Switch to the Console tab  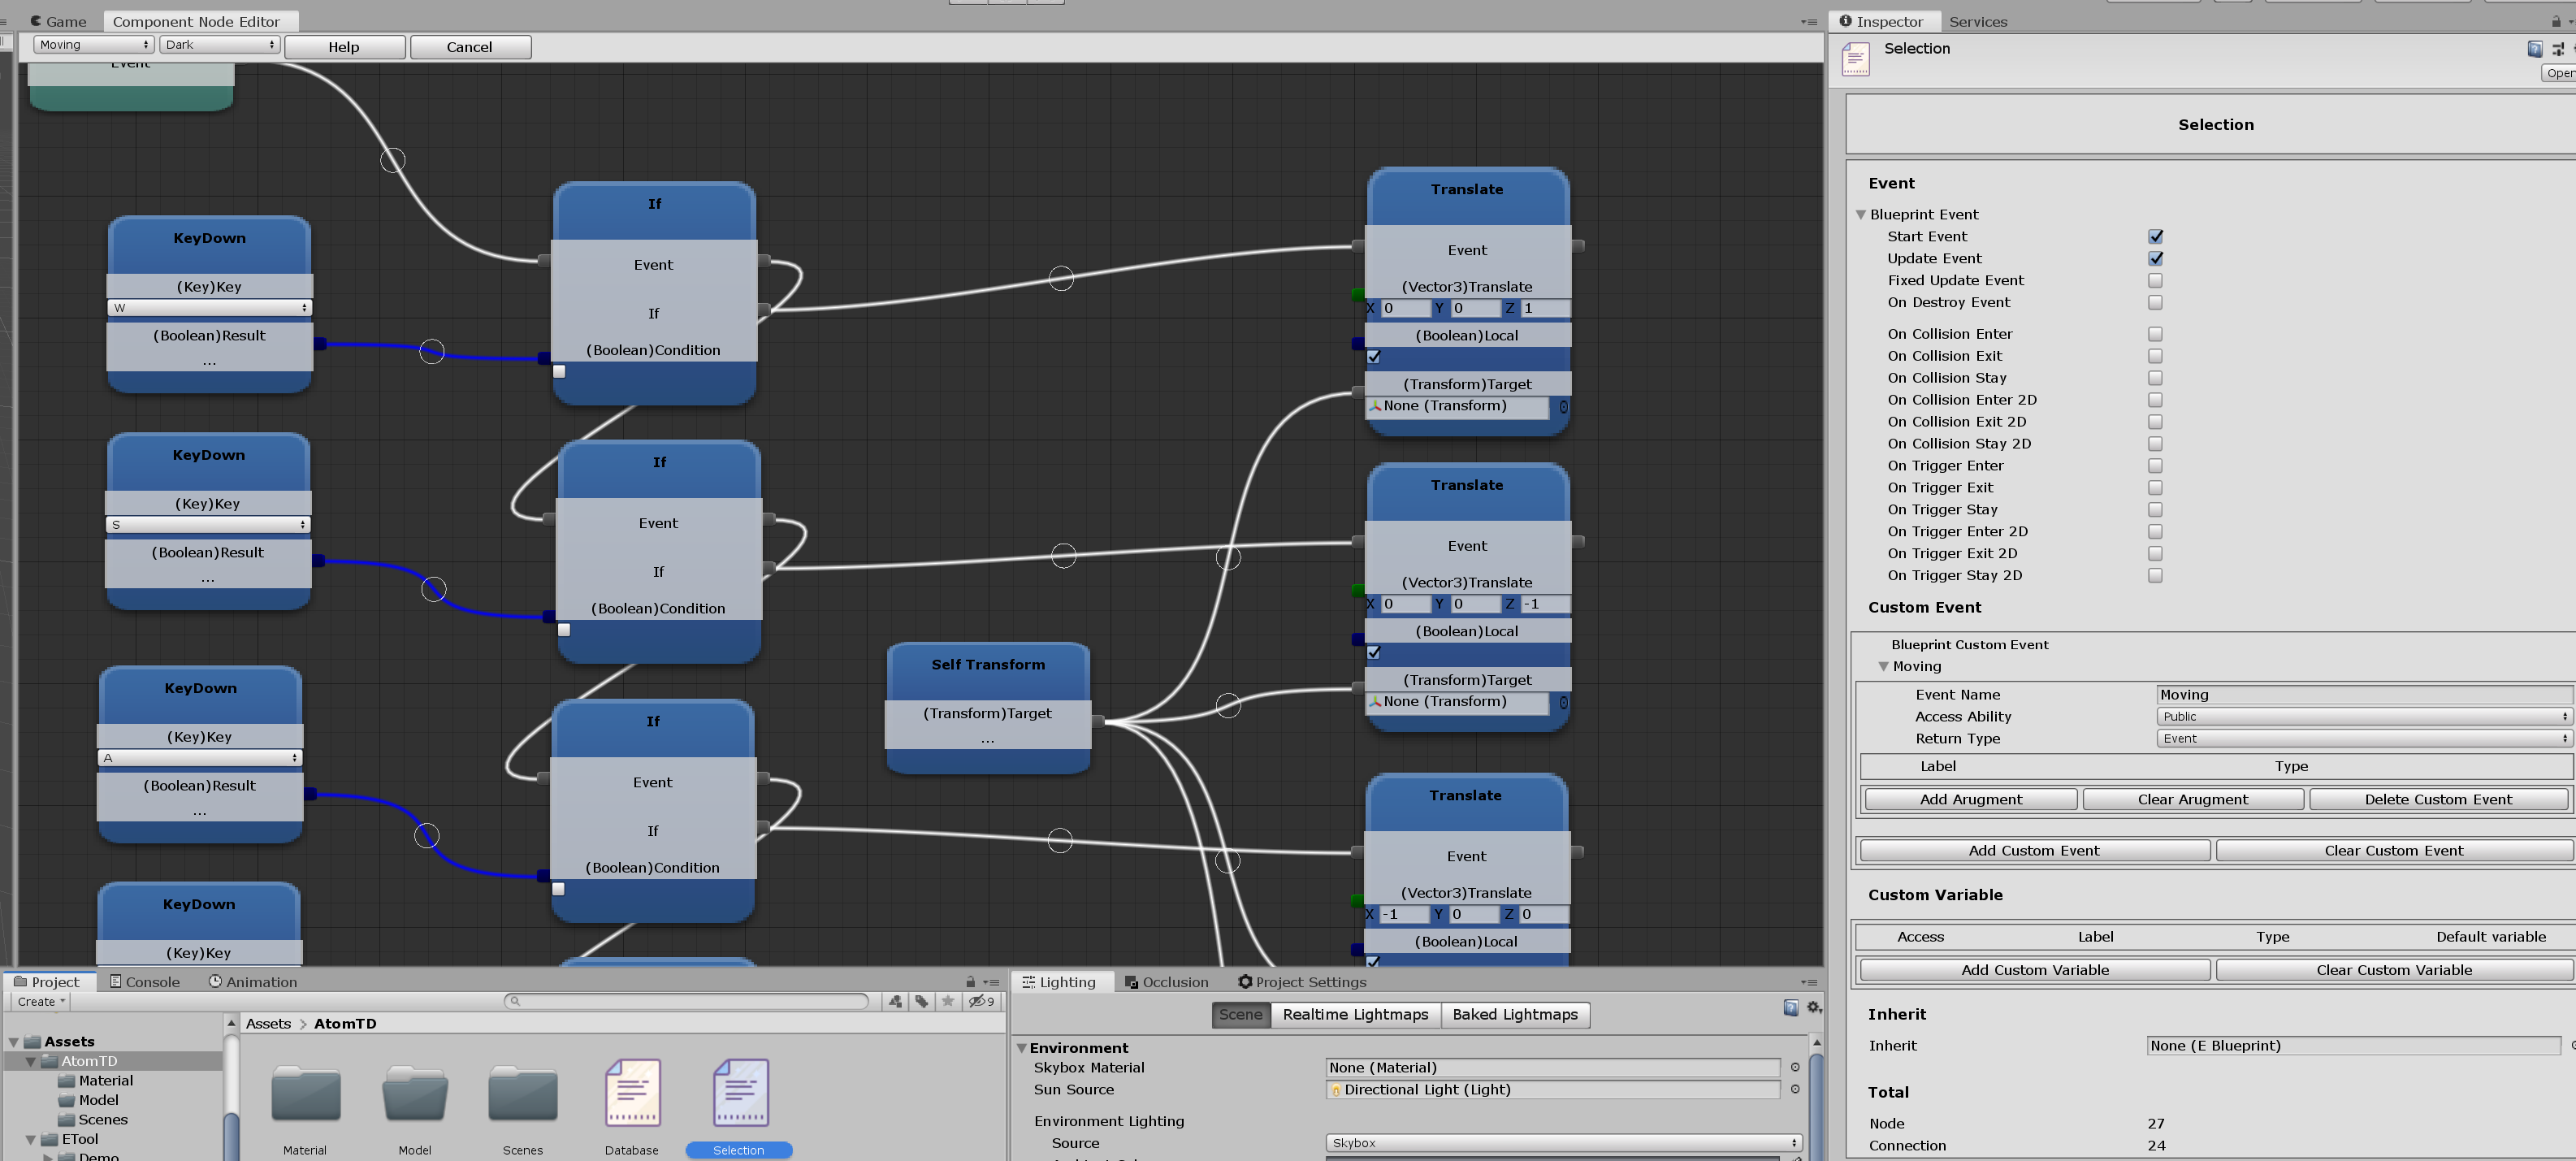pos(145,982)
